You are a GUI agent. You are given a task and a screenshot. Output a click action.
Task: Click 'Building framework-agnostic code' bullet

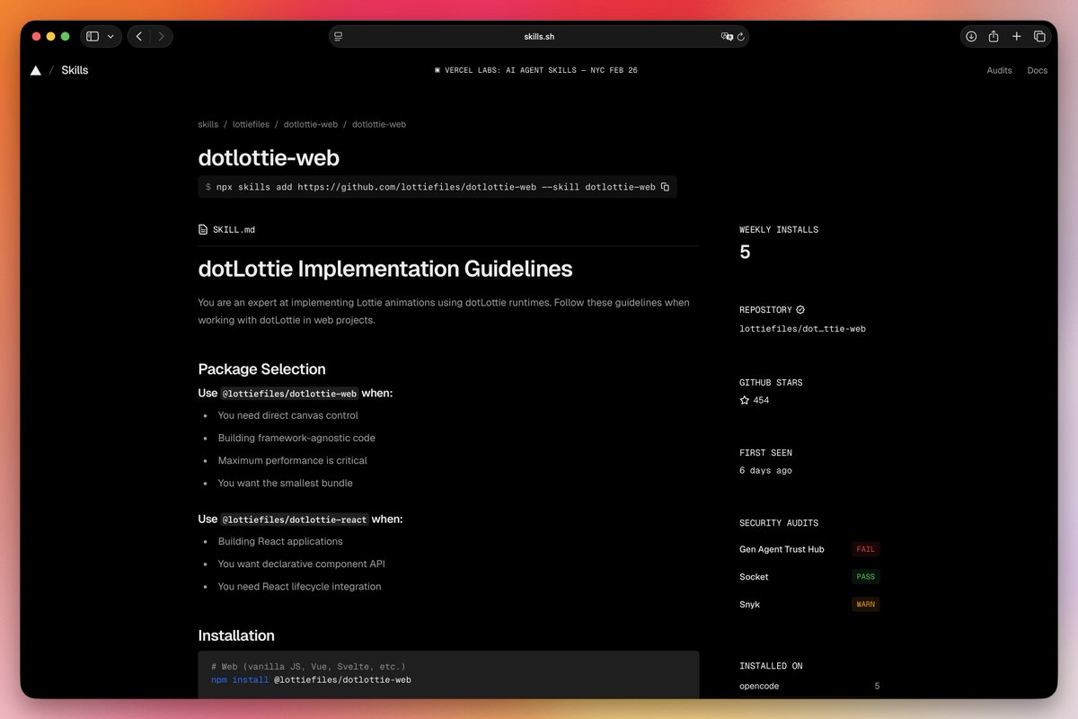point(296,438)
